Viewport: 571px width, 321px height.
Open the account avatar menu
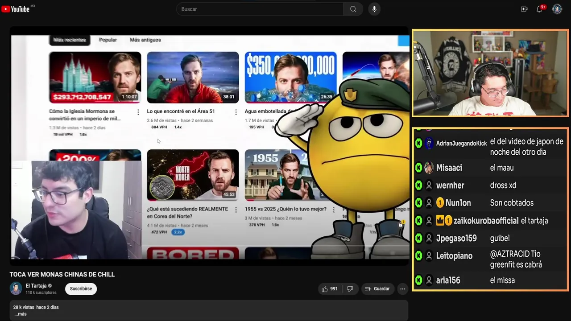(x=557, y=9)
